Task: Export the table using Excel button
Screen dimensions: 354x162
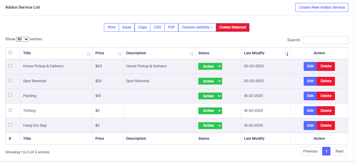Action: tap(127, 27)
